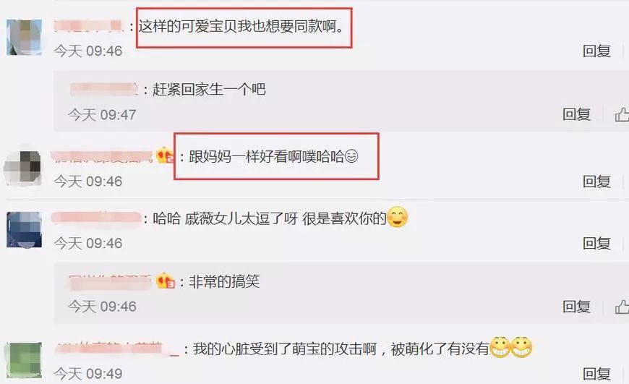
Task: Reply to nested comment "非常的搞笑"
Action: [x=576, y=307]
